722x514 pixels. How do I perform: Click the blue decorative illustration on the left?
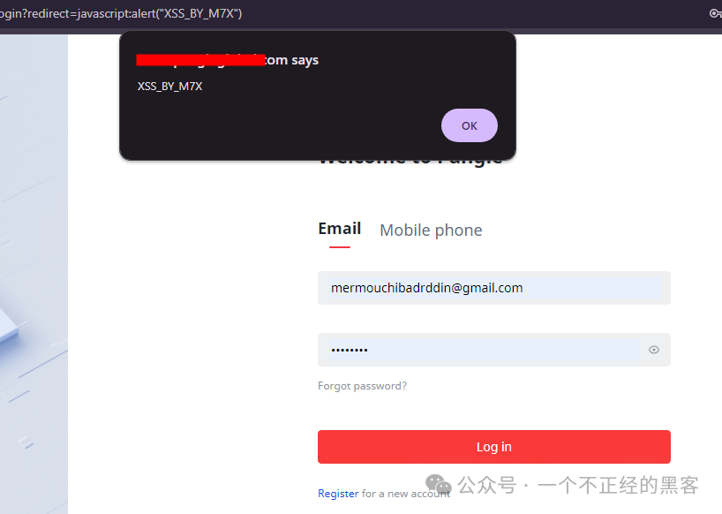[34, 274]
